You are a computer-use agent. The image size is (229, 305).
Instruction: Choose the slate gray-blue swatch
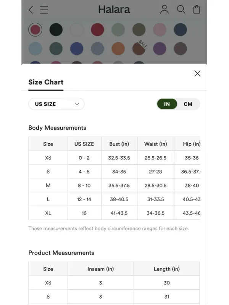pyautogui.click(x=97, y=48)
